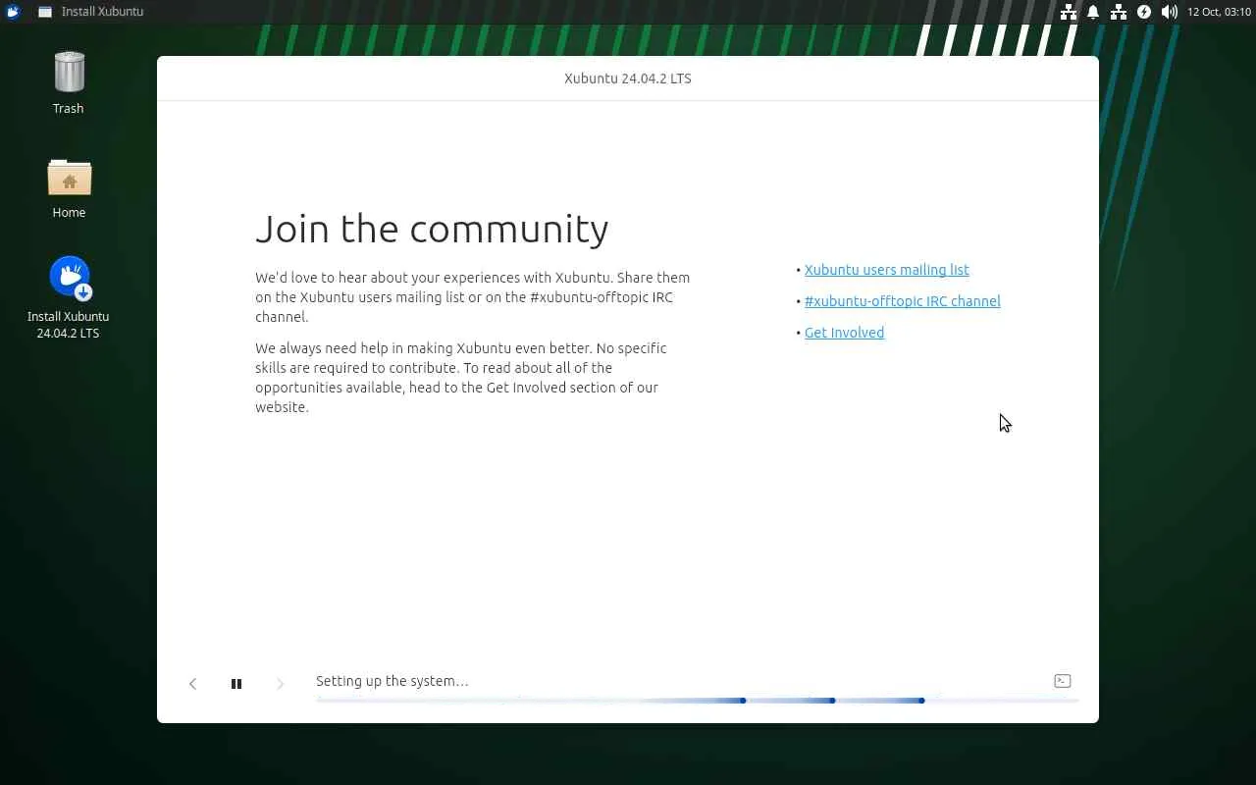Click the paragraph starting "We'd love to hear"
1256x785 pixels.
473,297
